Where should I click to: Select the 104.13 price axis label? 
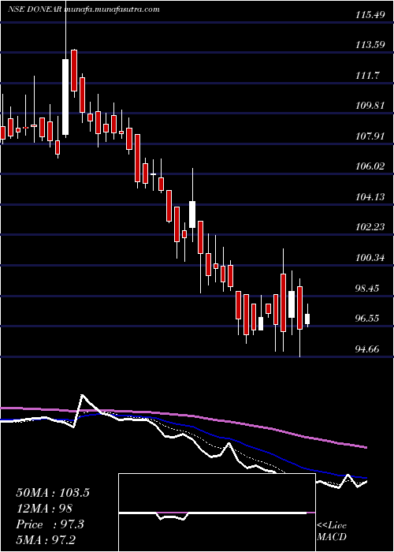pos(370,197)
